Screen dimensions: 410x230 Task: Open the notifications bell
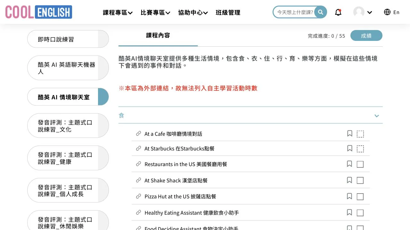[338, 12]
